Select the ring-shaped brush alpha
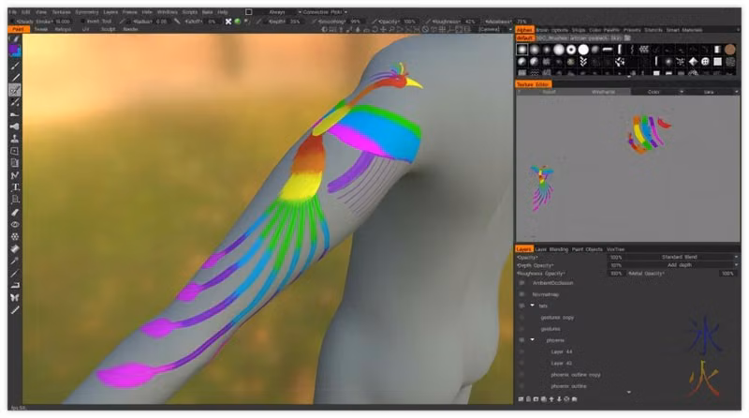The image size is (749, 418). (571, 50)
